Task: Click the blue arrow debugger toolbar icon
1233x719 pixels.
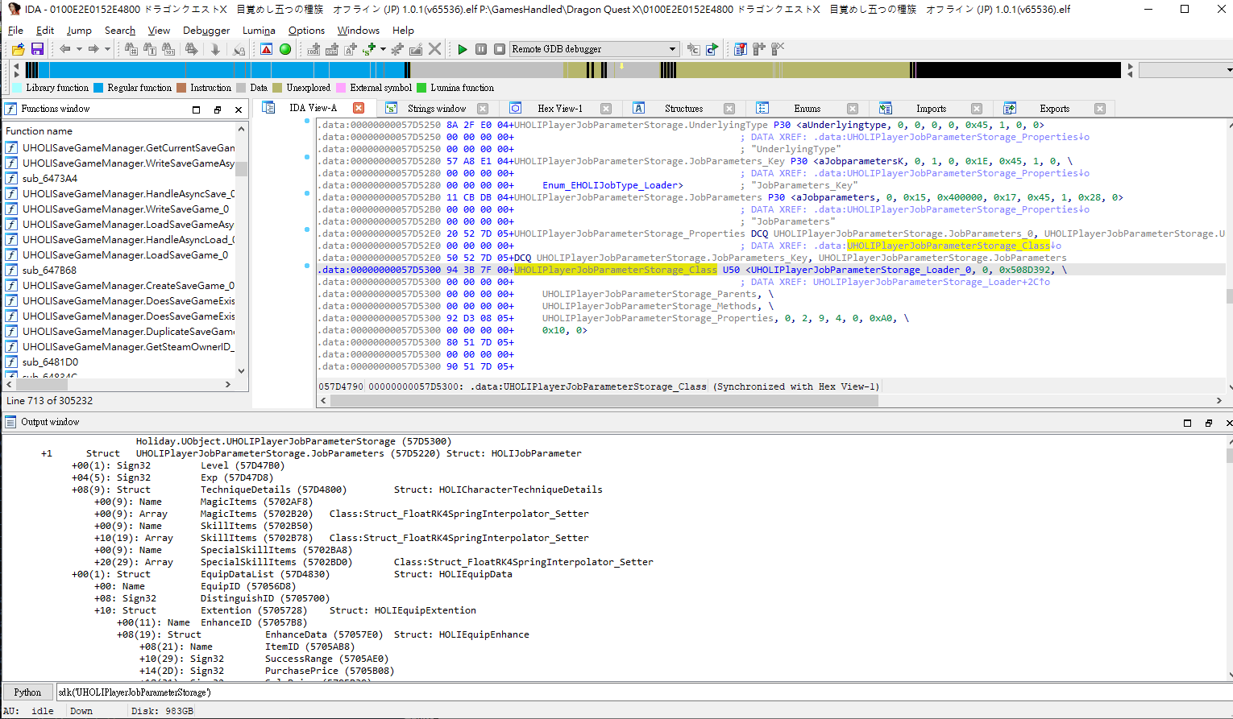Action: (x=712, y=49)
